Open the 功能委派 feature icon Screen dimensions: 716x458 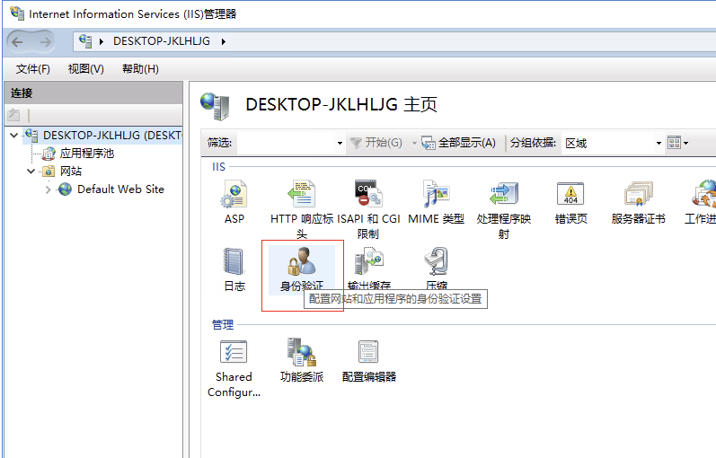coord(301,360)
